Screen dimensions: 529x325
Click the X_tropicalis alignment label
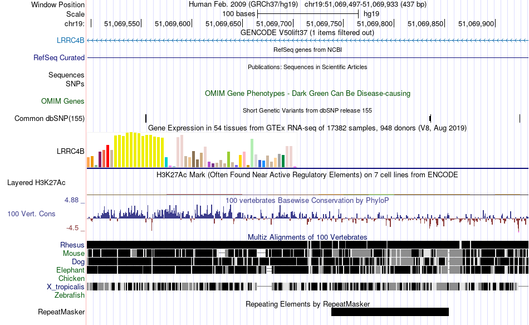click(x=66, y=287)
